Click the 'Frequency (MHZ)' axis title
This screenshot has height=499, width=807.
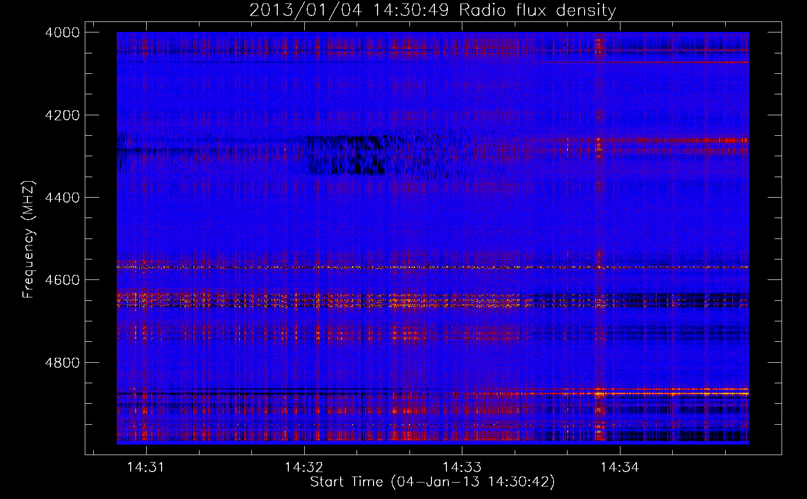pos(28,239)
